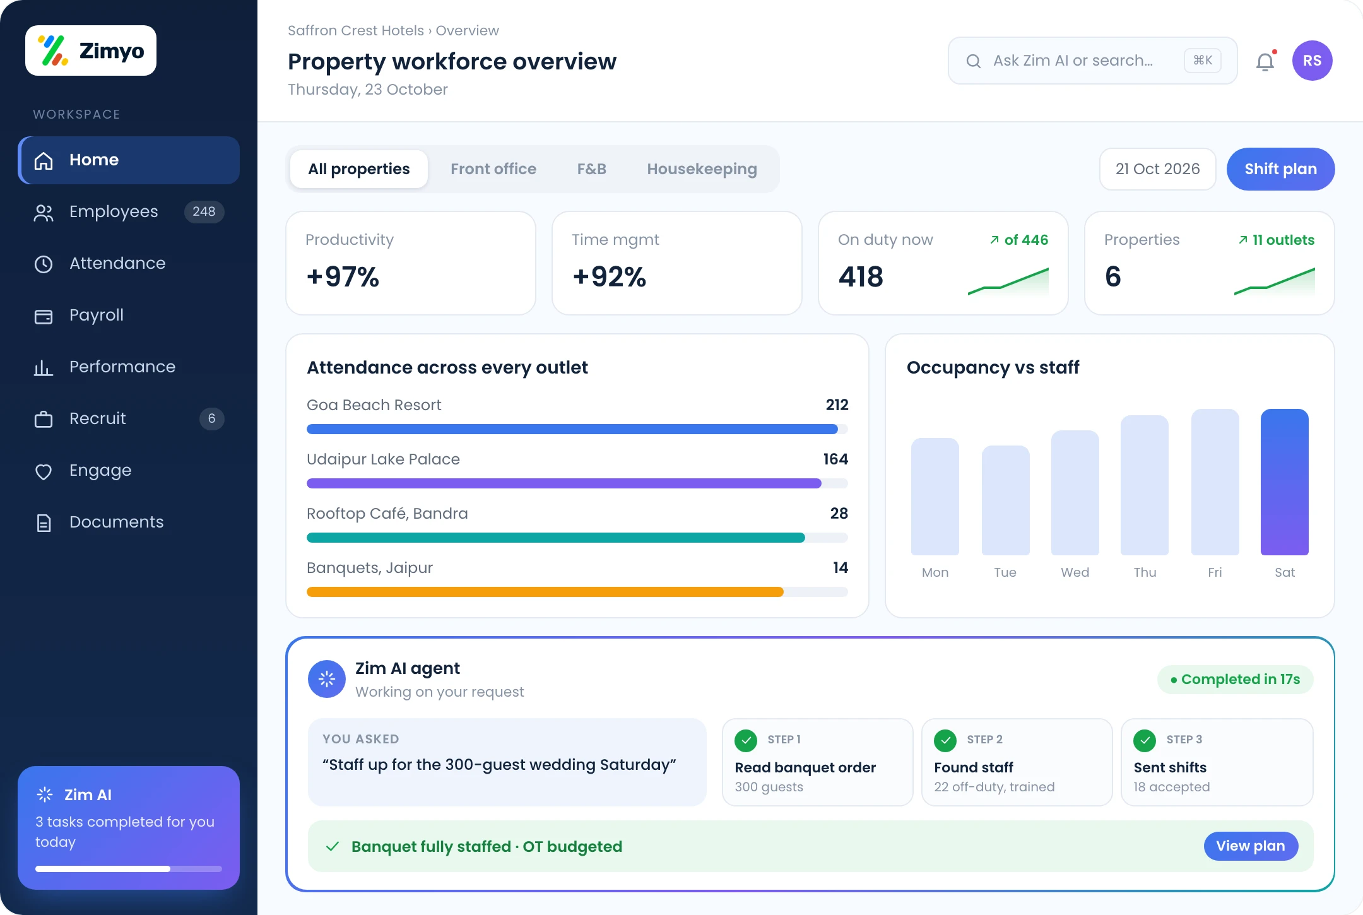Click the Step 2 Found staff card
The image size is (1363, 915).
pyautogui.click(x=1017, y=762)
